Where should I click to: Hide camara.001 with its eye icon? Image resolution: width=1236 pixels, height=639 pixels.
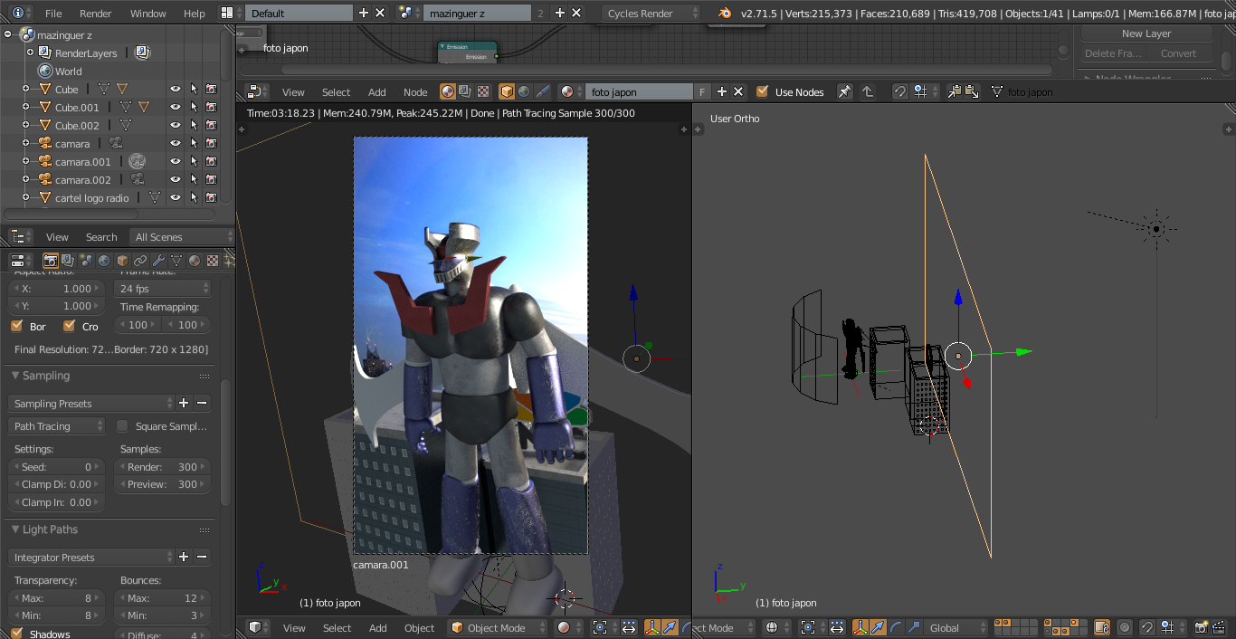pos(176,161)
